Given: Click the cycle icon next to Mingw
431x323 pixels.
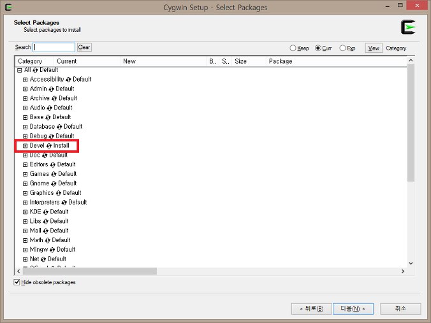Looking at the screenshot, I should point(52,250).
